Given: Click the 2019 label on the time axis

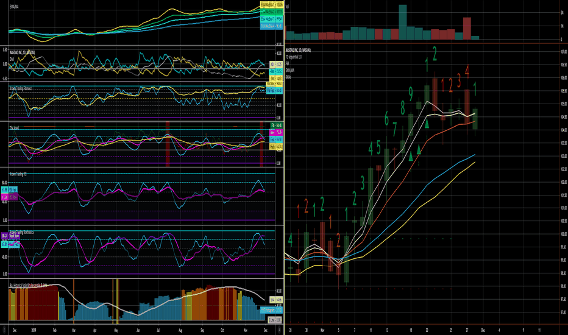Looking at the screenshot, I should click(34, 330).
